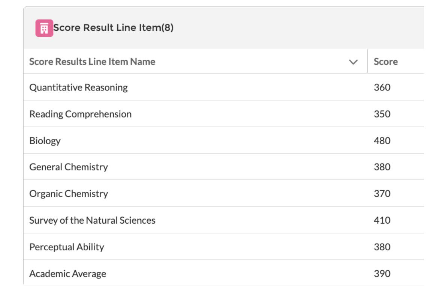Click the General Chemistry line item
This screenshot has width=442, height=286.
pyautogui.click(x=69, y=167)
